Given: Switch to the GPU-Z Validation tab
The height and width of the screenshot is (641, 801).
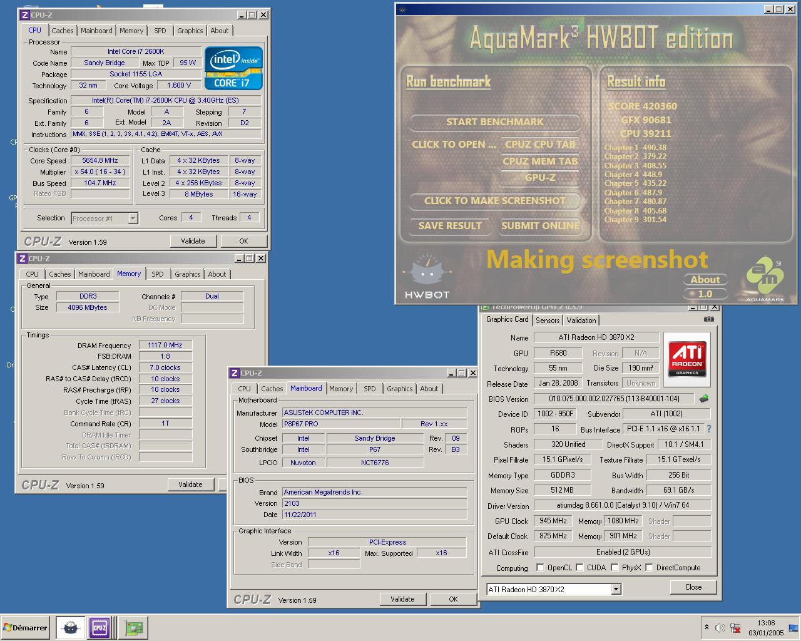Looking at the screenshot, I should pyautogui.click(x=581, y=320).
